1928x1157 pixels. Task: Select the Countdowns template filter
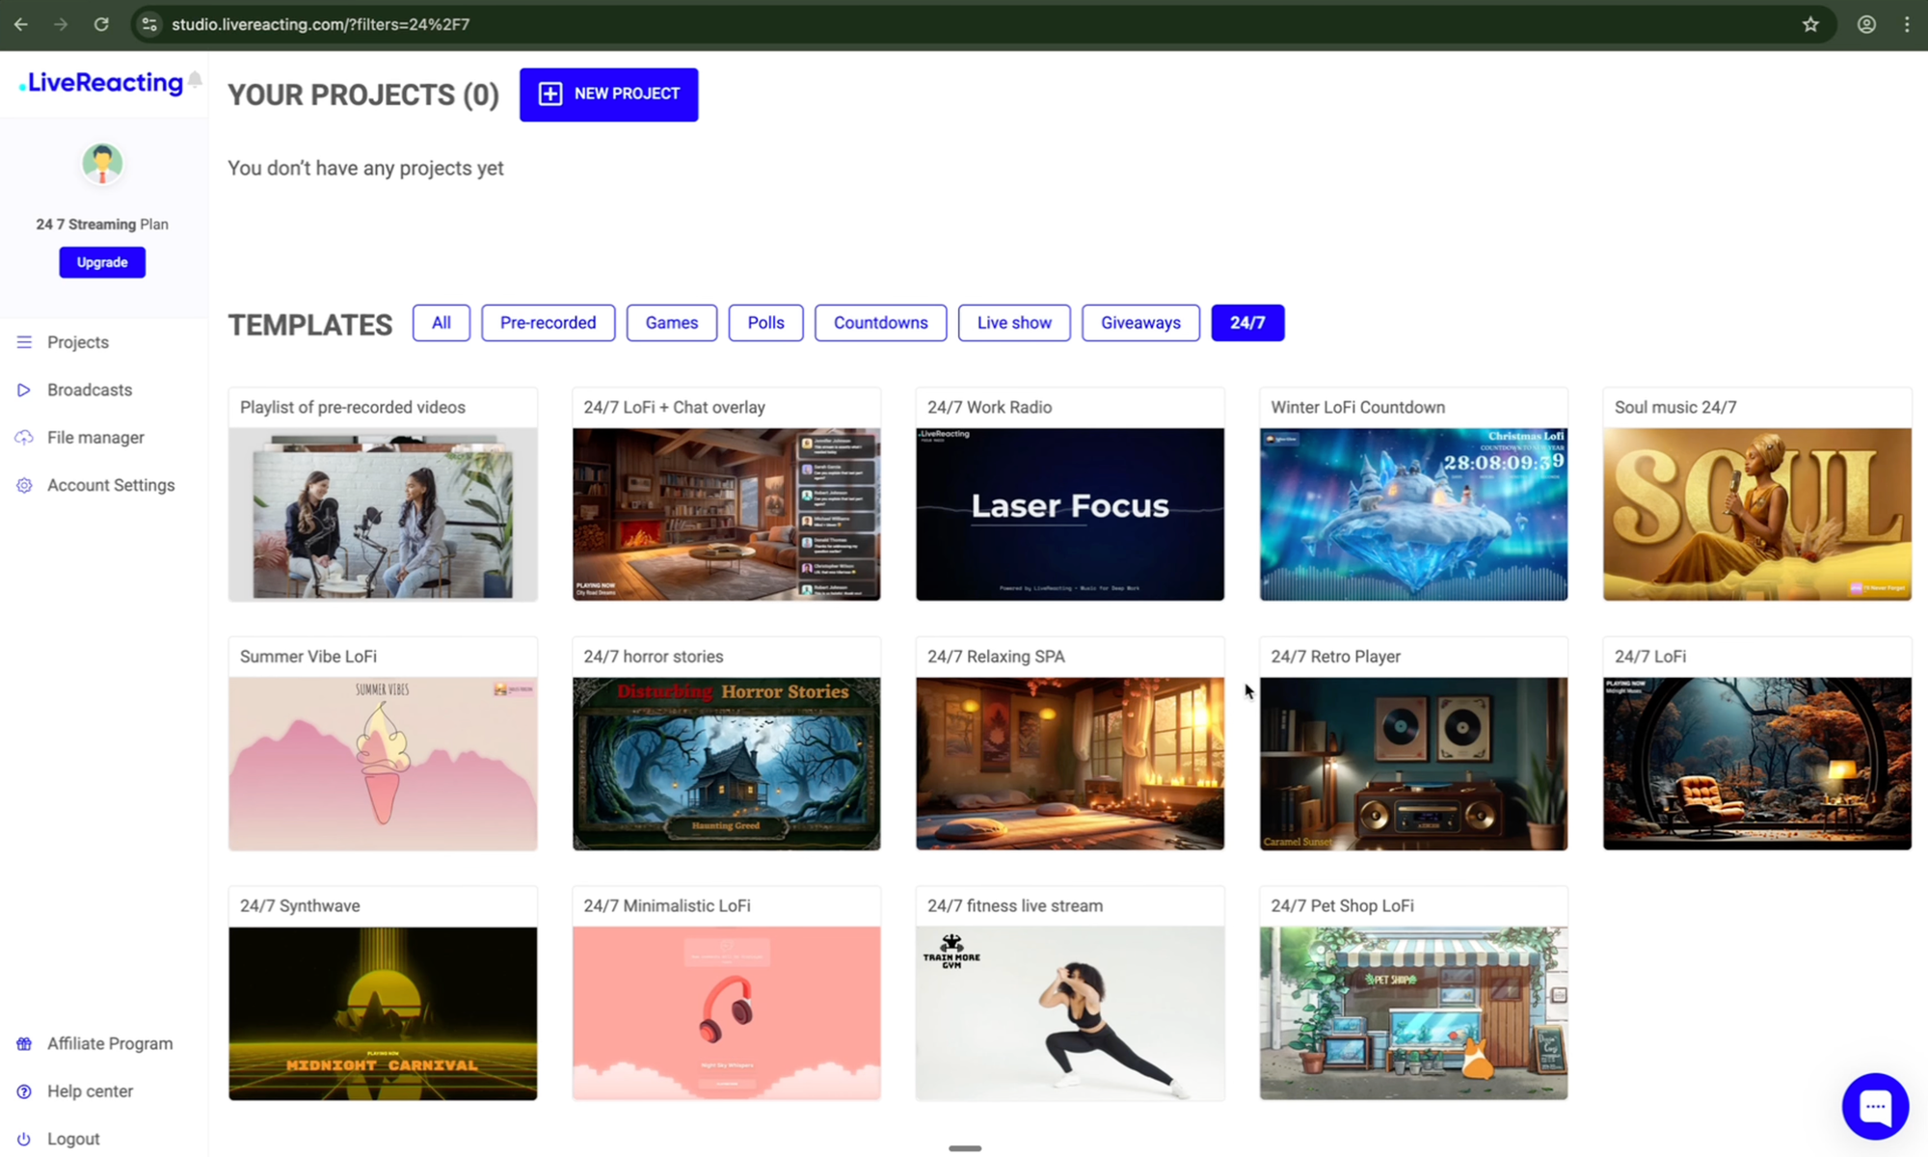pyautogui.click(x=880, y=323)
